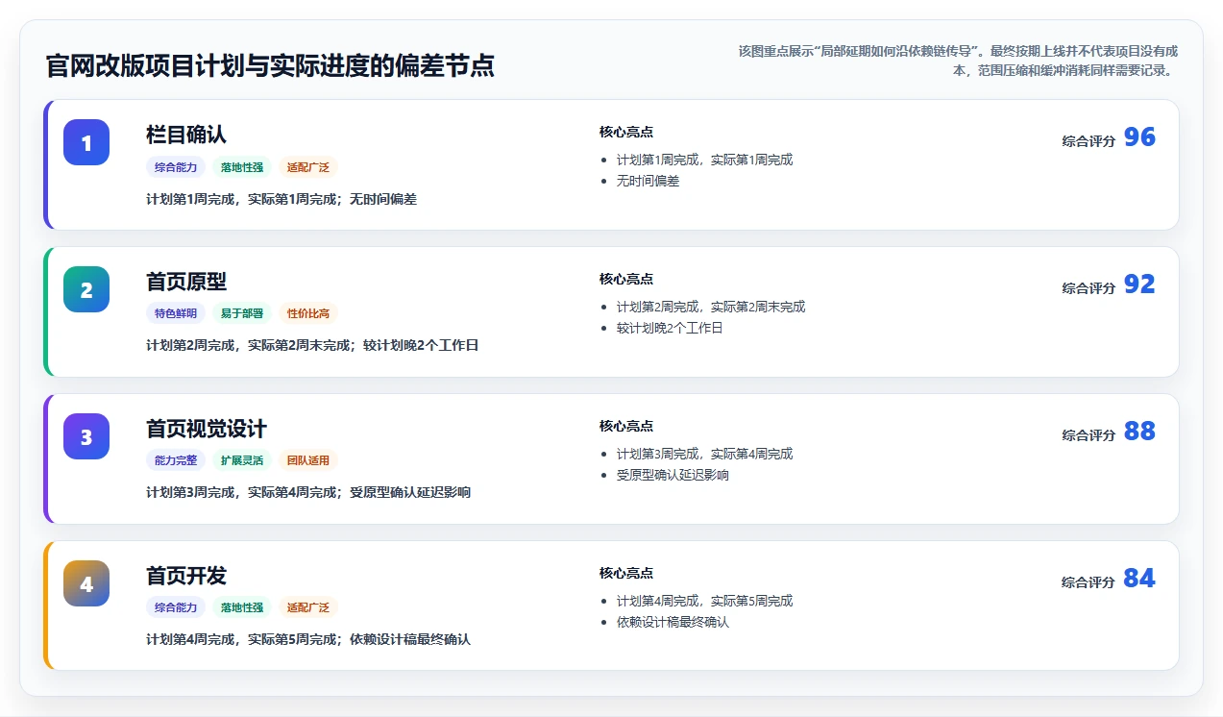The width and height of the screenshot is (1223, 717).
Task: Click 综合评分 label beside score 84
Action: [x=1088, y=582]
